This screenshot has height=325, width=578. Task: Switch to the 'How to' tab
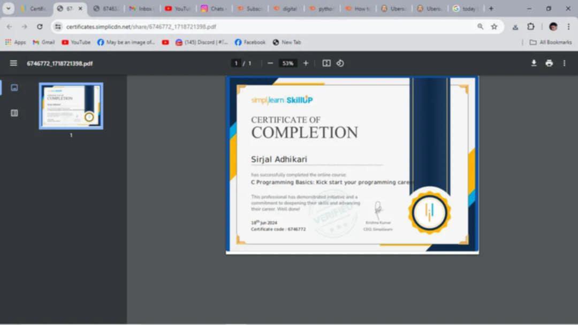(x=358, y=9)
